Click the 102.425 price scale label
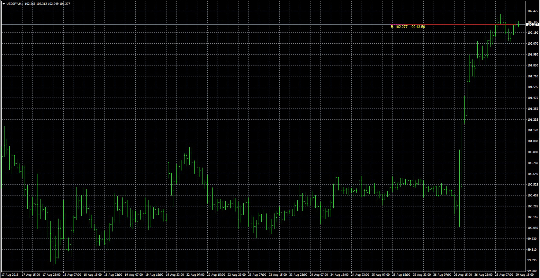This screenshot has width=540, height=278. [x=533, y=11]
